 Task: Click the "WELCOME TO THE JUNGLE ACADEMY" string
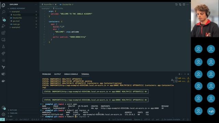point(76,14)
